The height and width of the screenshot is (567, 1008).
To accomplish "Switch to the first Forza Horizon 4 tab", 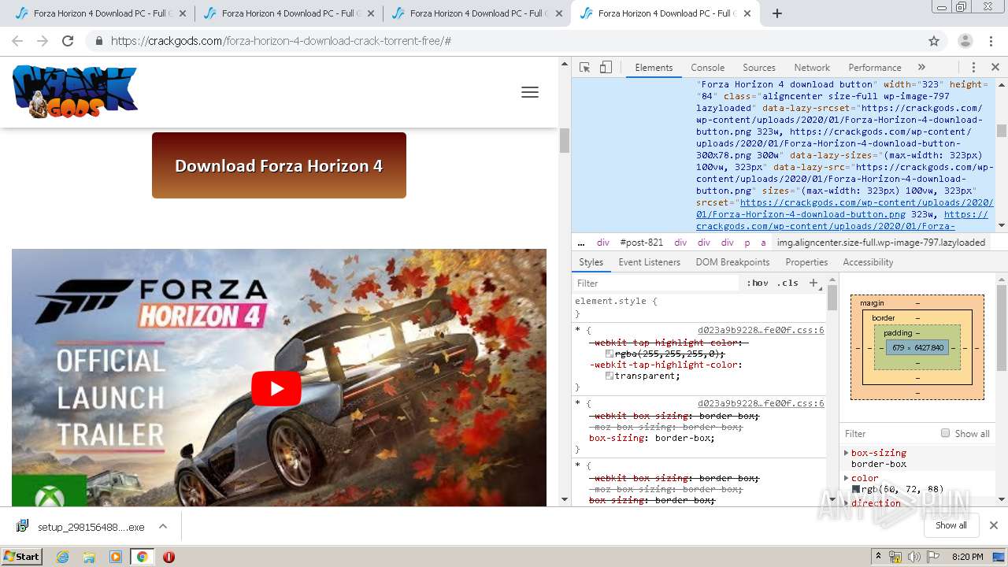I will (x=100, y=13).
